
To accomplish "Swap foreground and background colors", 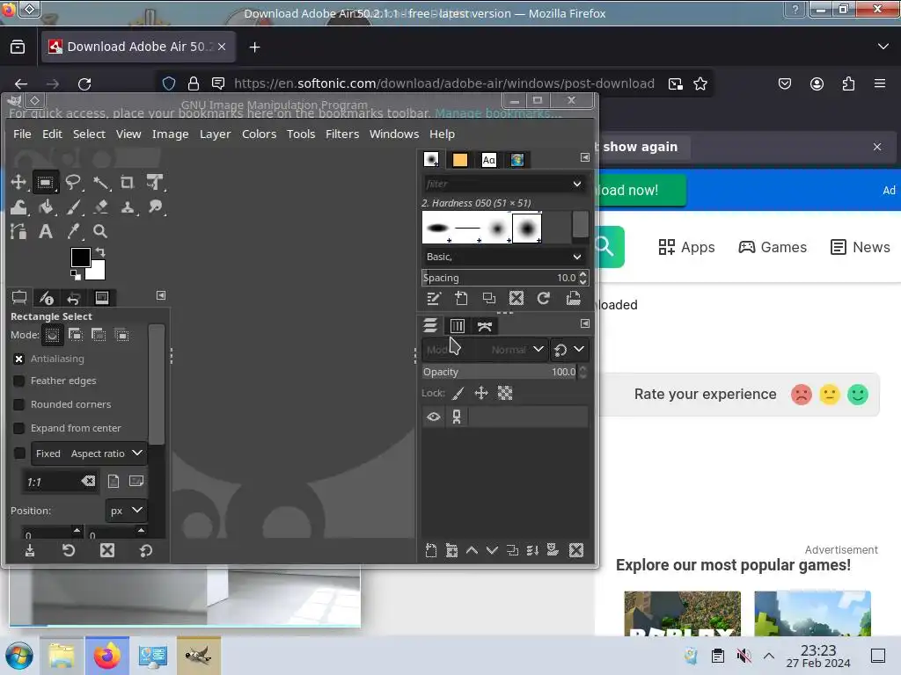I will coord(100,252).
